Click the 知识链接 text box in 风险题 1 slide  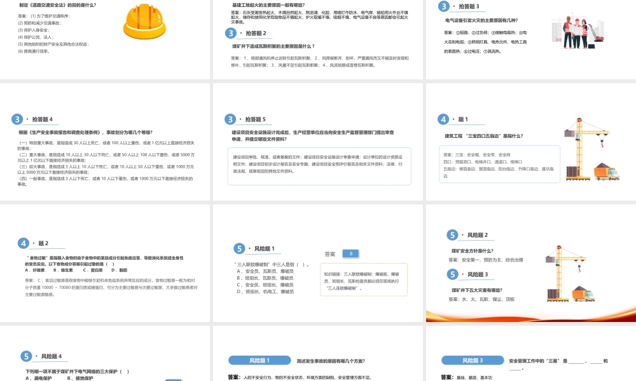point(364,280)
